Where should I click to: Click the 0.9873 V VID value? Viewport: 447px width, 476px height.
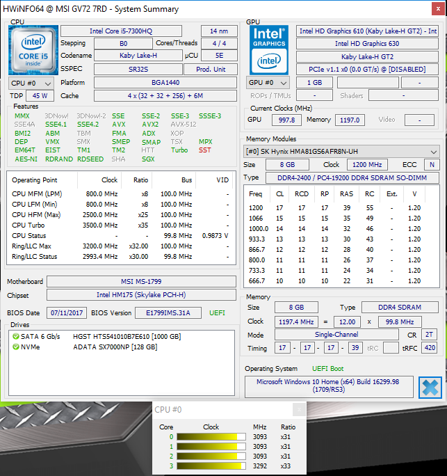216,236
